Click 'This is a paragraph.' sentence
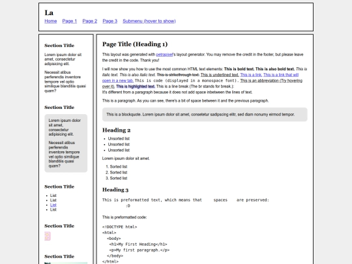Screen dimensions: 352x264 pyautogui.click(x=119, y=101)
